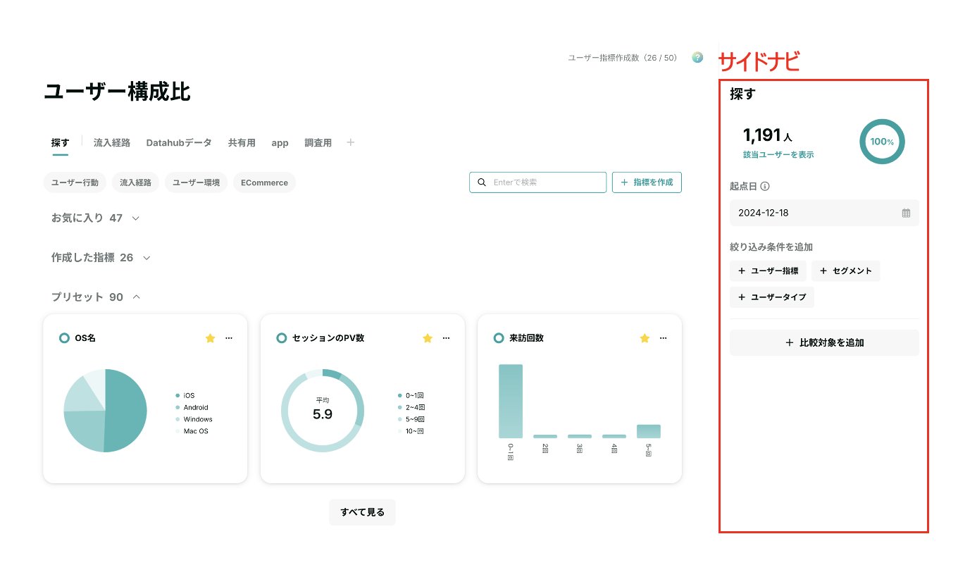Click the すべて見る button
The width and height of the screenshot is (958, 565).
tap(362, 512)
